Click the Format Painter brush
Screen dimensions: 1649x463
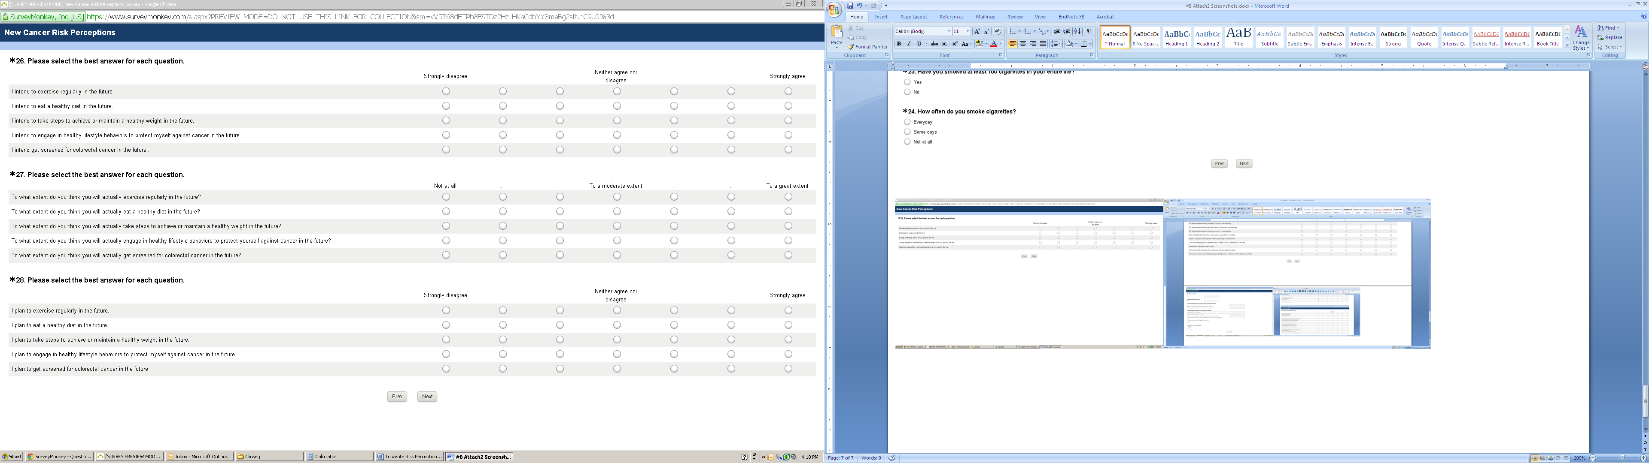[867, 47]
